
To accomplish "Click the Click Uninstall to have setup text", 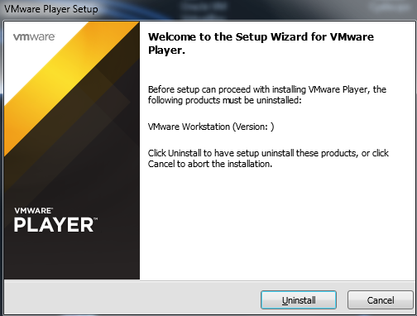I will 268,153.
